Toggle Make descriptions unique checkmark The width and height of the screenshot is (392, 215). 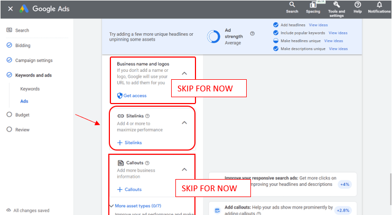tap(276, 49)
